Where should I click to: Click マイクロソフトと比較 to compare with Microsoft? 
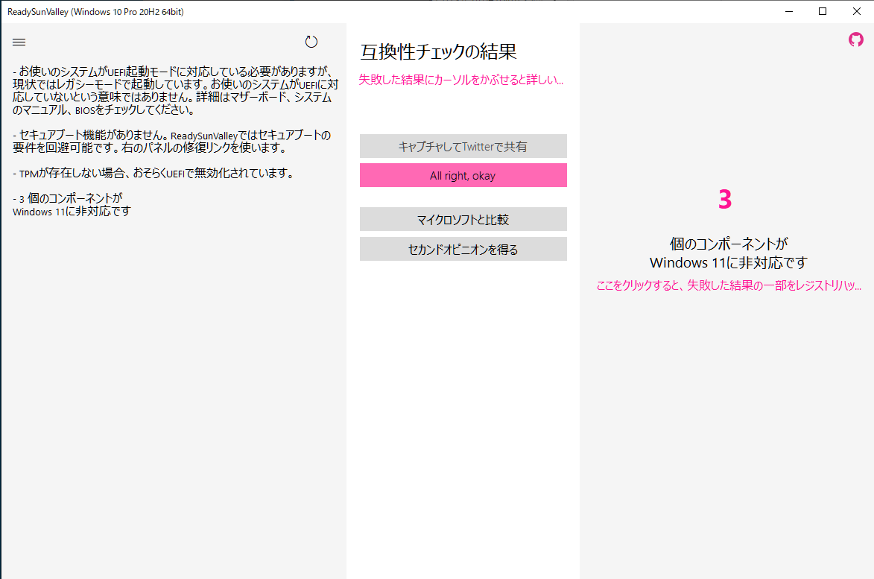(x=463, y=219)
